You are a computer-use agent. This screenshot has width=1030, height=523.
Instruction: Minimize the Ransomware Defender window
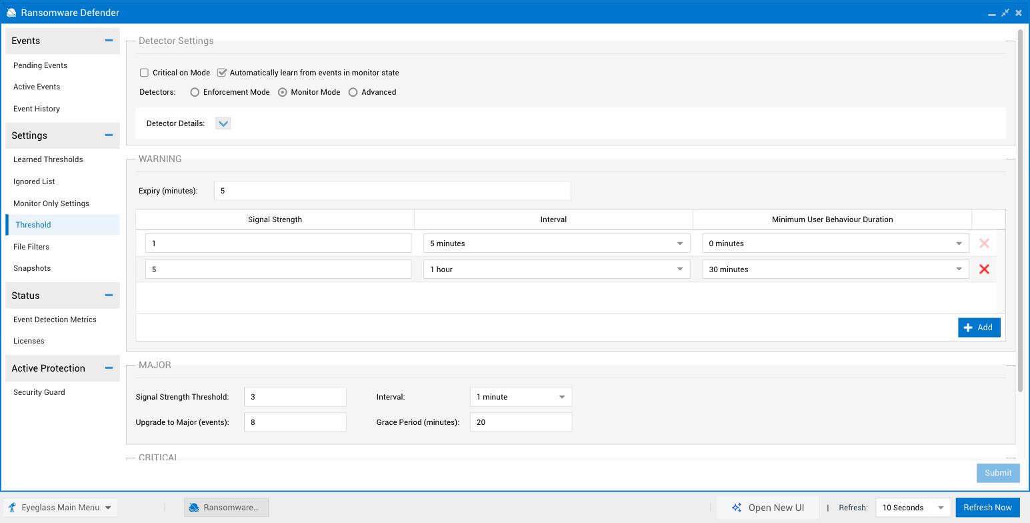[992, 13]
